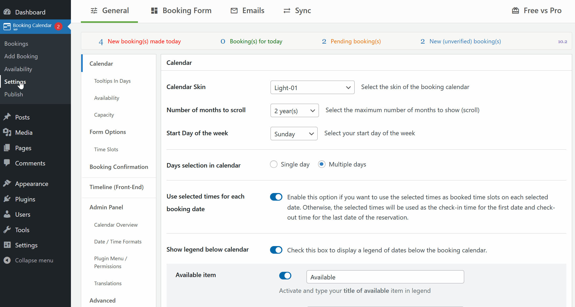Viewport: 575px width, 307px height.
Task: Click Pending booking(s) link
Action: [x=356, y=41]
